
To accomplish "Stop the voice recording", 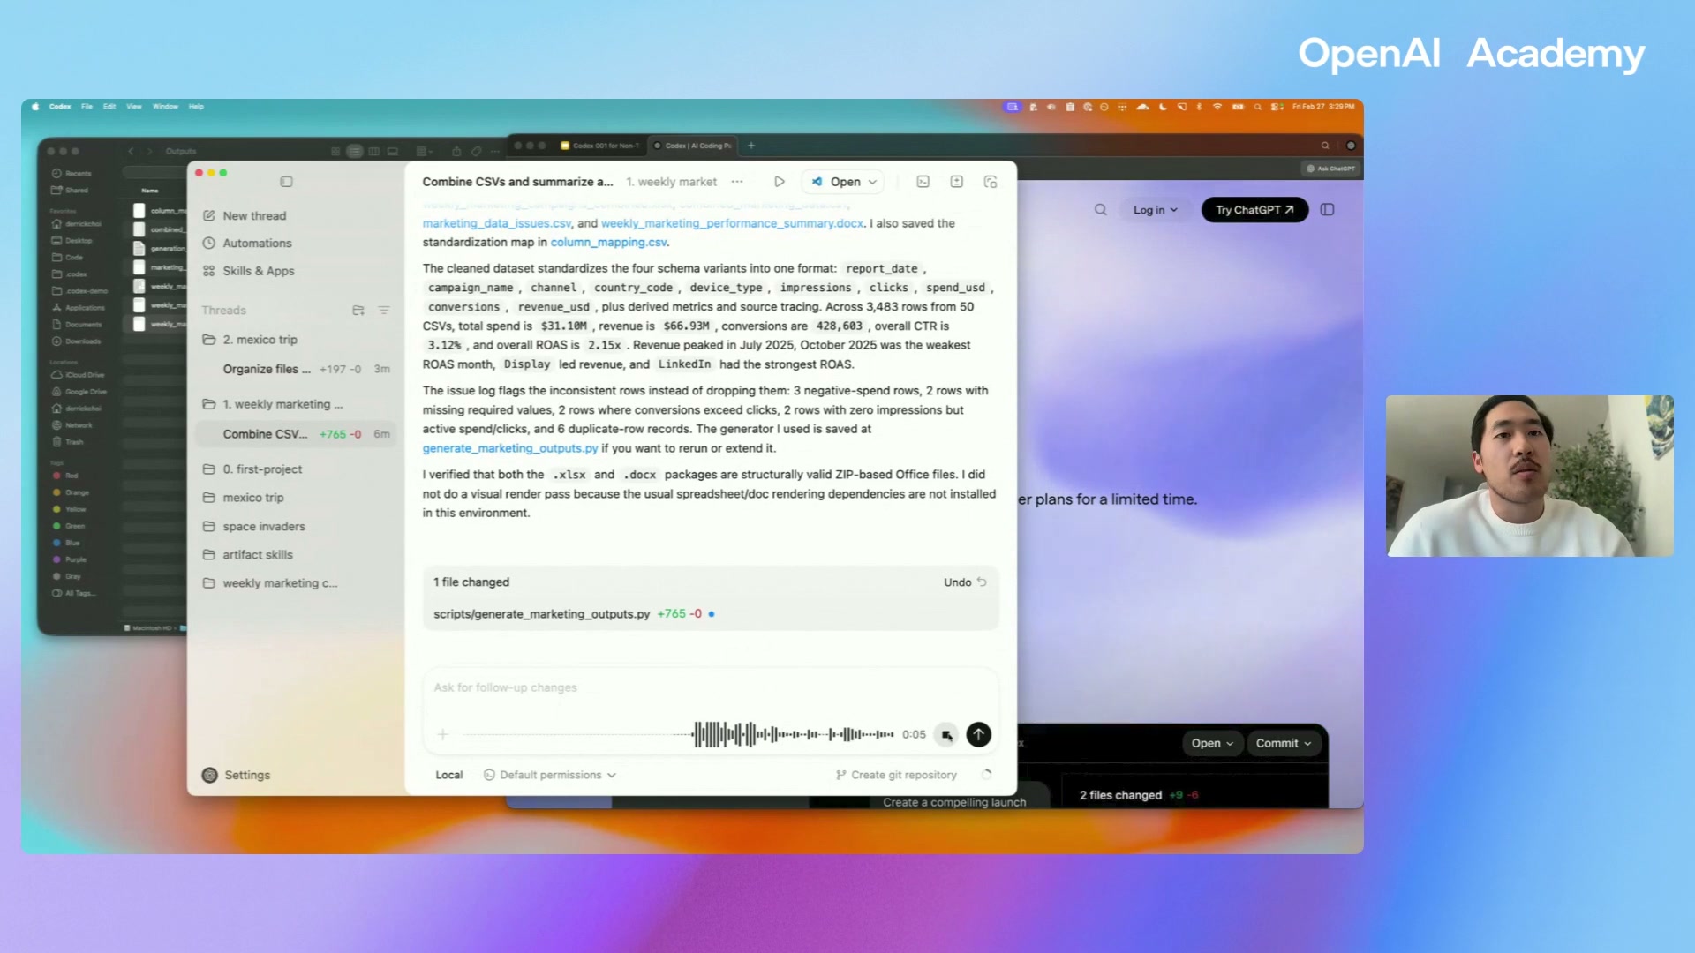I will pos(946,735).
